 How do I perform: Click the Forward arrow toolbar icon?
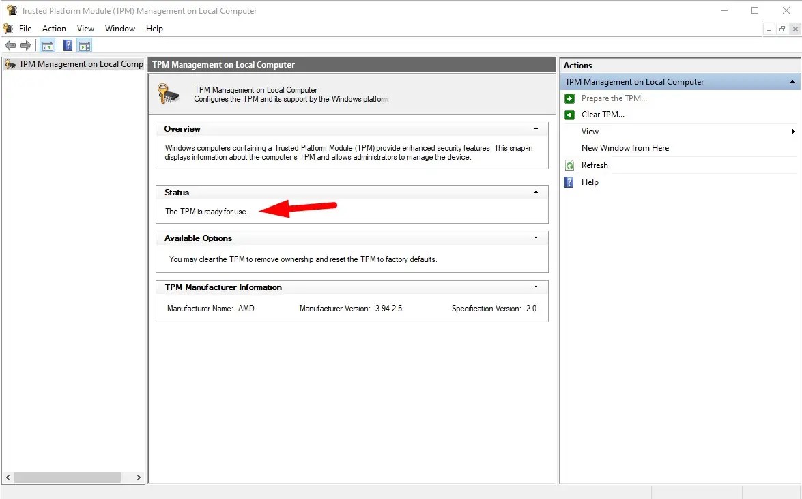click(x=25, y=46)
